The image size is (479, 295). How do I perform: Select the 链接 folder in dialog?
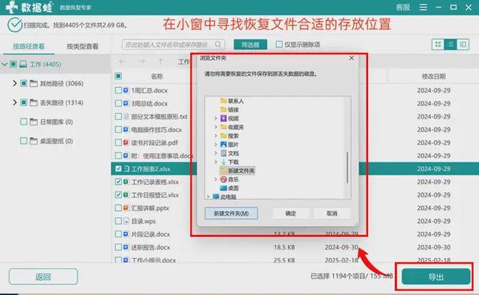click(x=229, y=109)
